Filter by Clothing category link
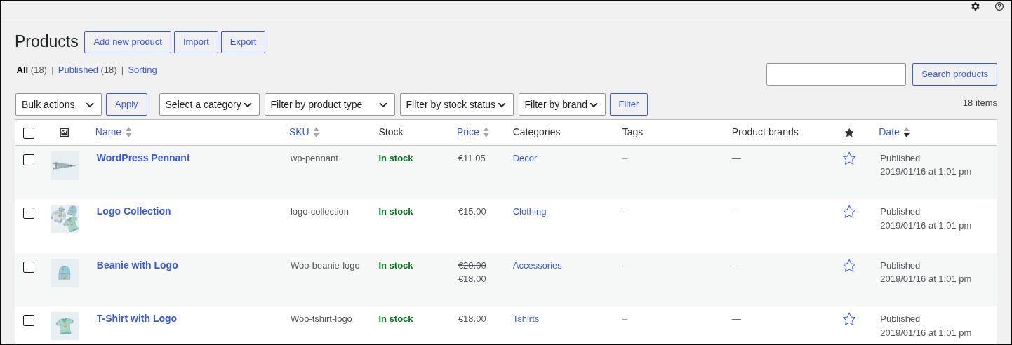The width and height of the screenshot is (1012, 345). [529, 212]
